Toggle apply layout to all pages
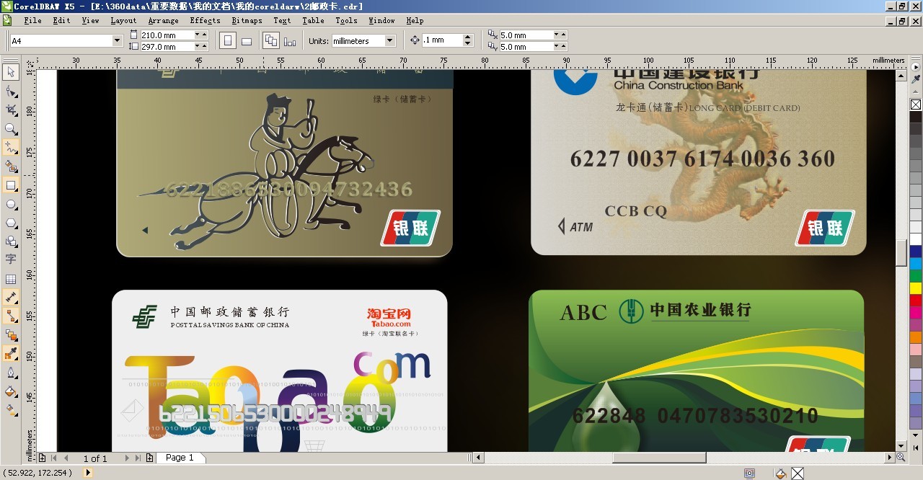Screen dimensions: 923x480 click(271, 40)
